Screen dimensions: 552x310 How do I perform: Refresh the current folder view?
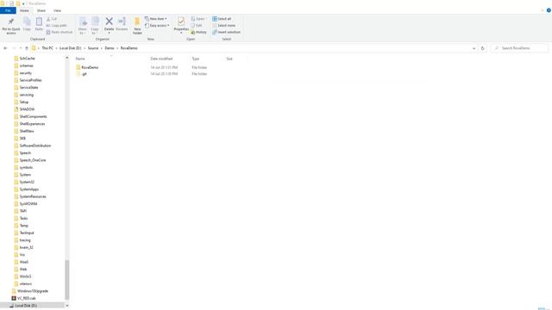pos(483,48)
